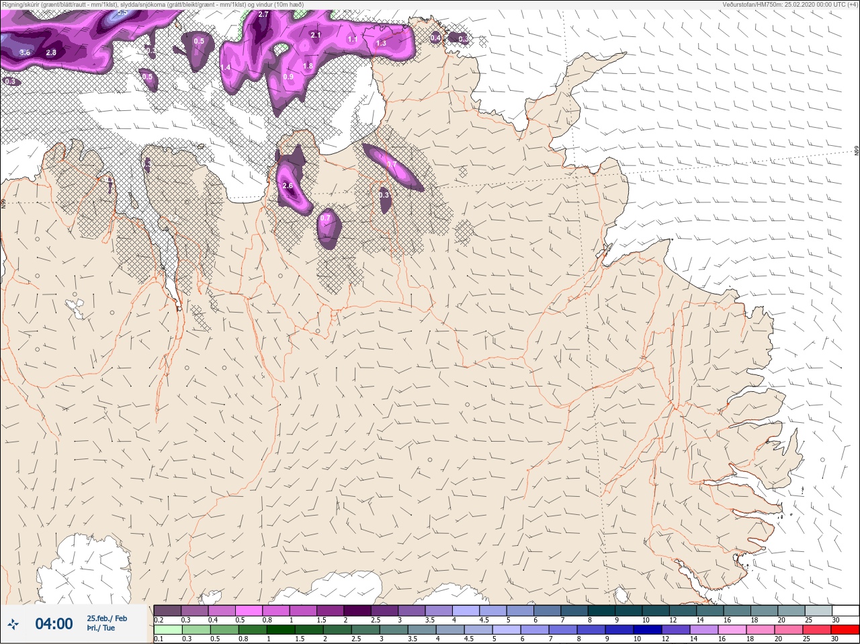Select the lavender 4 swatch in the snow legend

click(x=466, y=610)
